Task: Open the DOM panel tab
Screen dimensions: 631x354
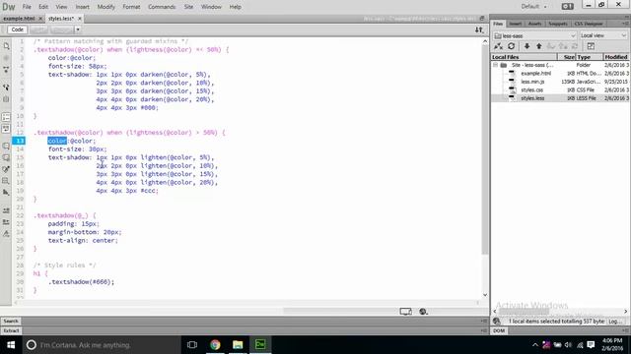Action: click(499, 330)
